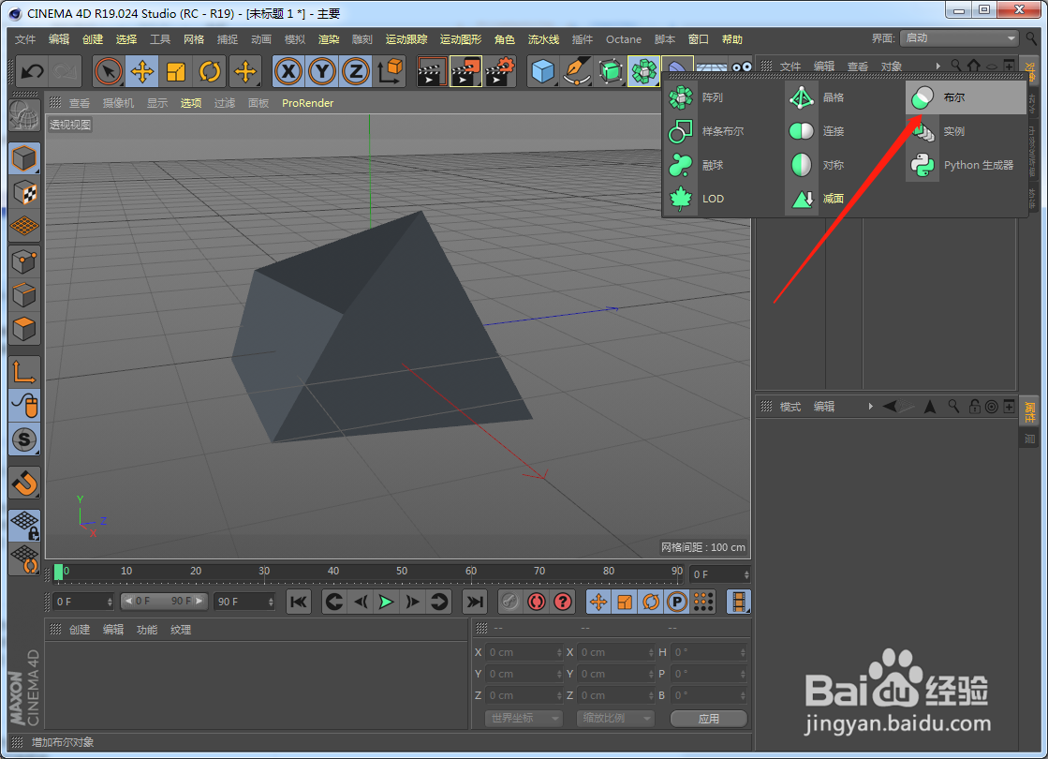
Task: Click the 应用 apply button
Action: (x=708, y=719)
